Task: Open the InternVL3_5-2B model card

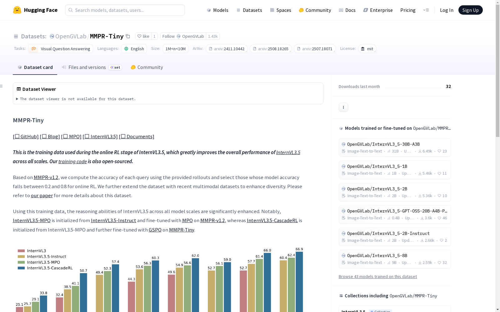Action: [x=395, y=192]
